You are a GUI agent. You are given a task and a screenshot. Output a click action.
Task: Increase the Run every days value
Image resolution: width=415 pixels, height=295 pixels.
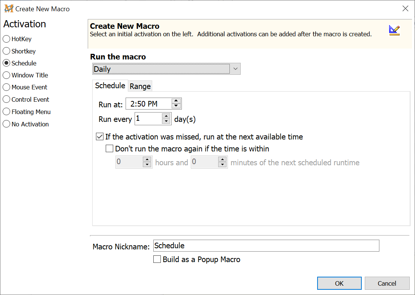166,116
